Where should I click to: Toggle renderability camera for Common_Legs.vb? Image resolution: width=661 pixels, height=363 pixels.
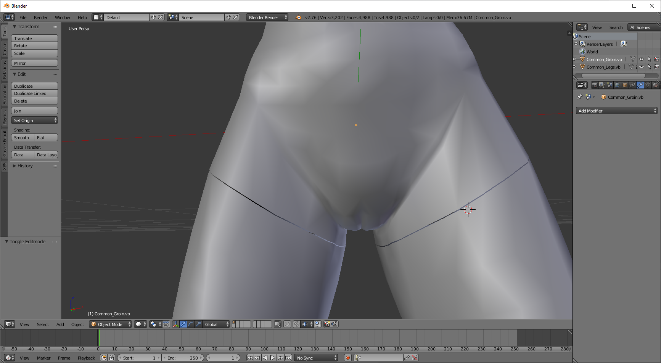click(656, 67)
